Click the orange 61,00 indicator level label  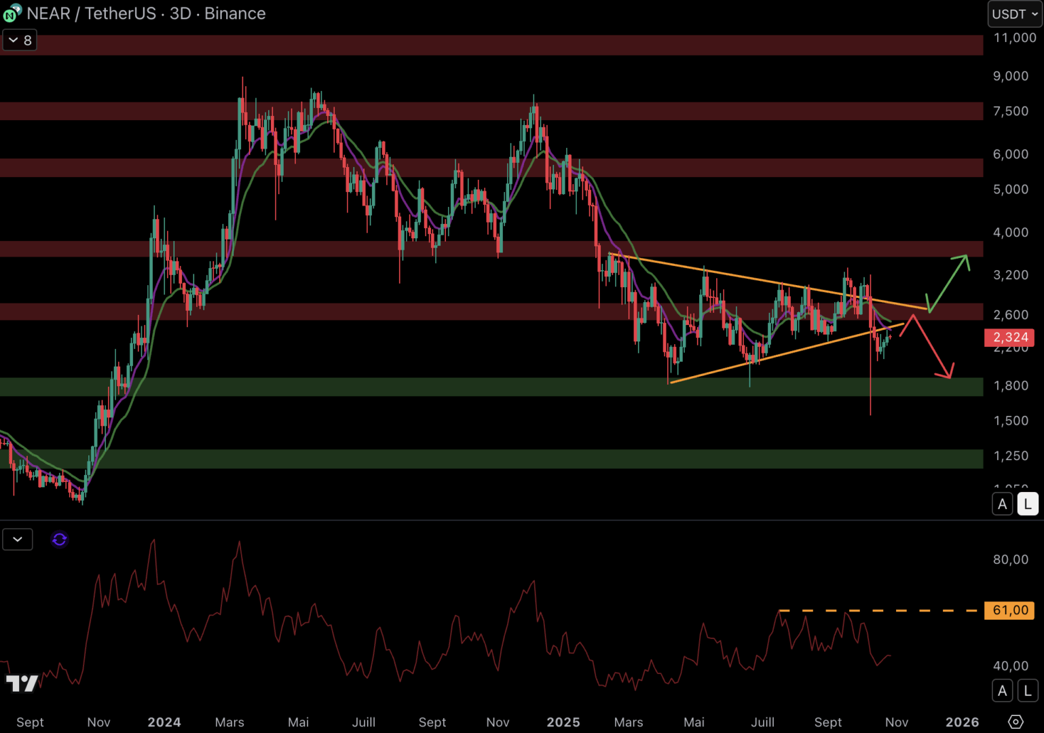tap(1011, 610)
